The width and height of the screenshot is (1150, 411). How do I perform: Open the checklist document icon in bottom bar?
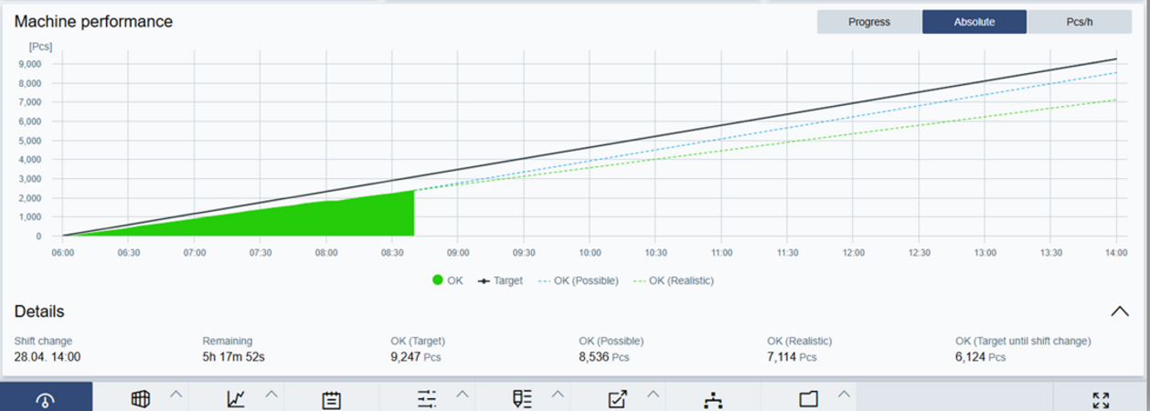[x=522, y=399]
